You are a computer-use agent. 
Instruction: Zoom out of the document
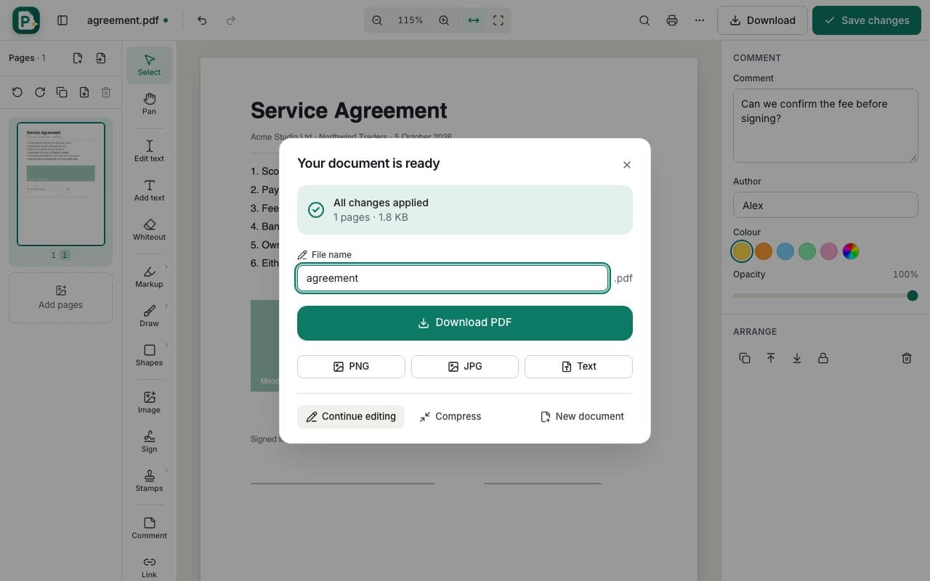tap(377, 20)
